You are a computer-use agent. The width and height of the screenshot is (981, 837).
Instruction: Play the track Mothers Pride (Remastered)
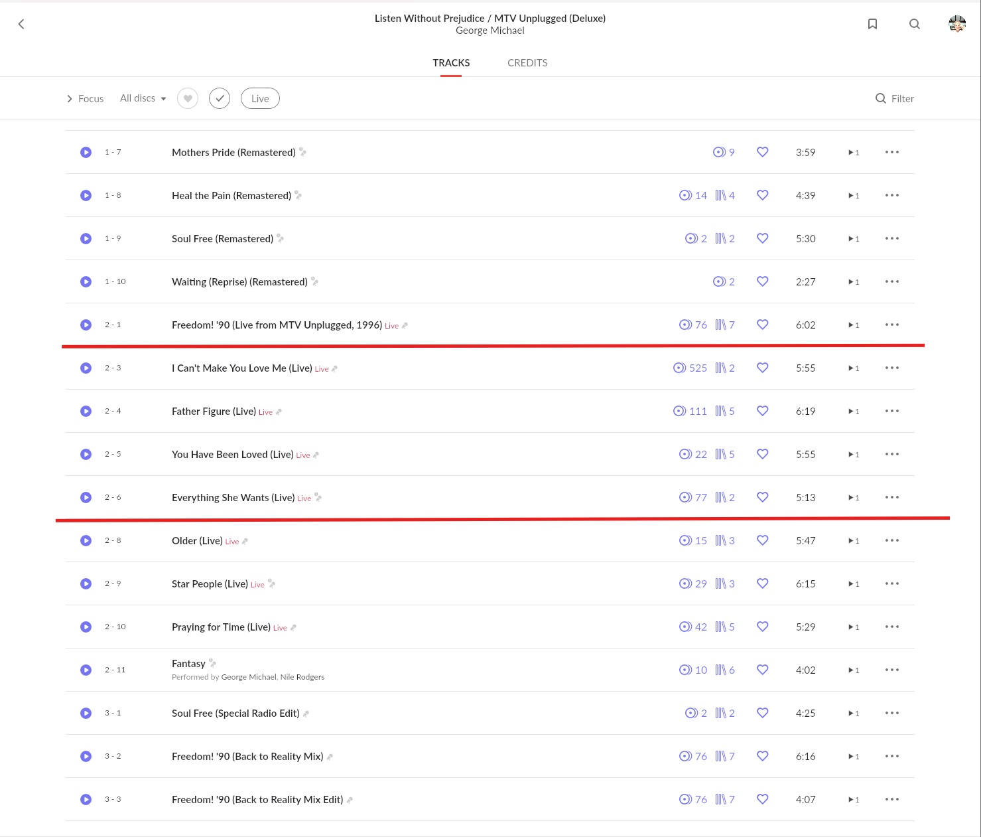86,152
